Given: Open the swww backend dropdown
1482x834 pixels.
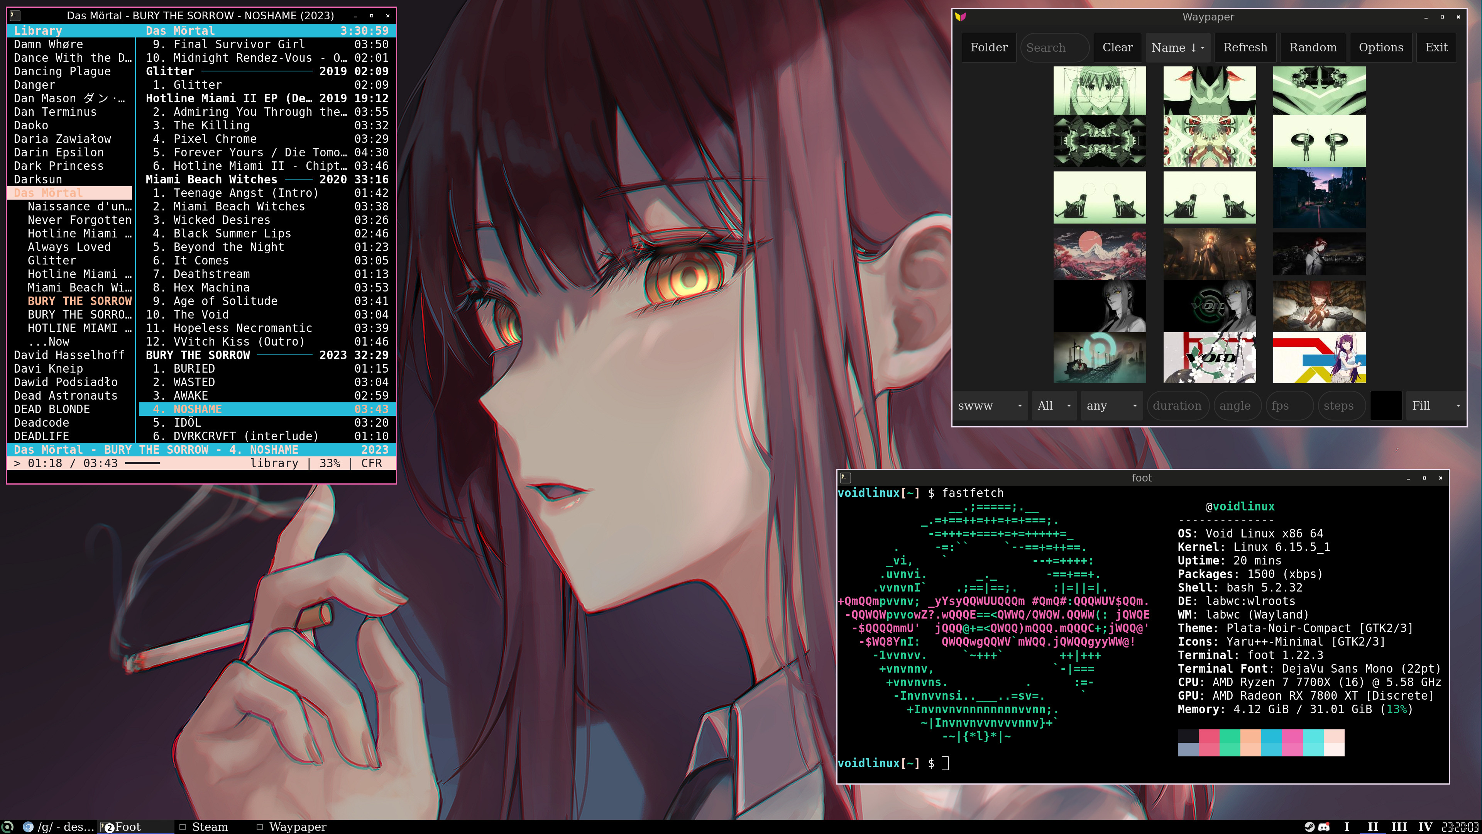Looking at the screenshot, I should 990,406.
